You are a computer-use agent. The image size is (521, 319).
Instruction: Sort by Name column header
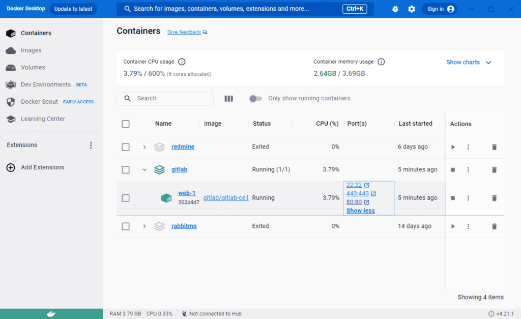point(163,124)
